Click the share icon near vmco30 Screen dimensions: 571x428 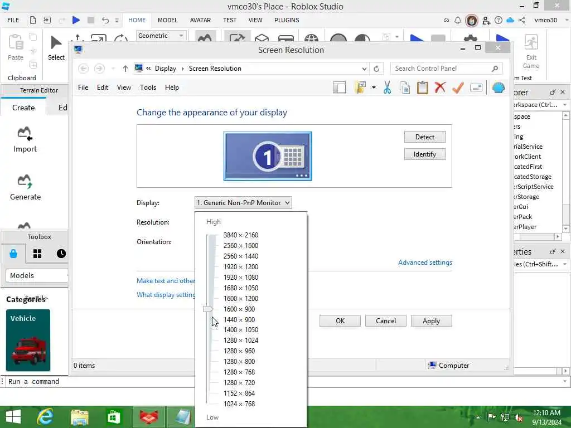[522, 21]
